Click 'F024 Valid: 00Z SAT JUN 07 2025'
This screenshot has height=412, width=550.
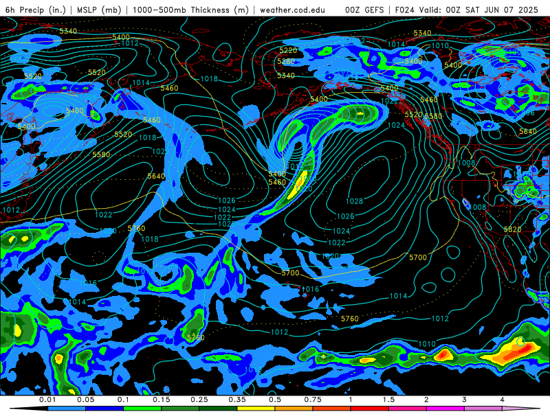(x=467, y=10)
